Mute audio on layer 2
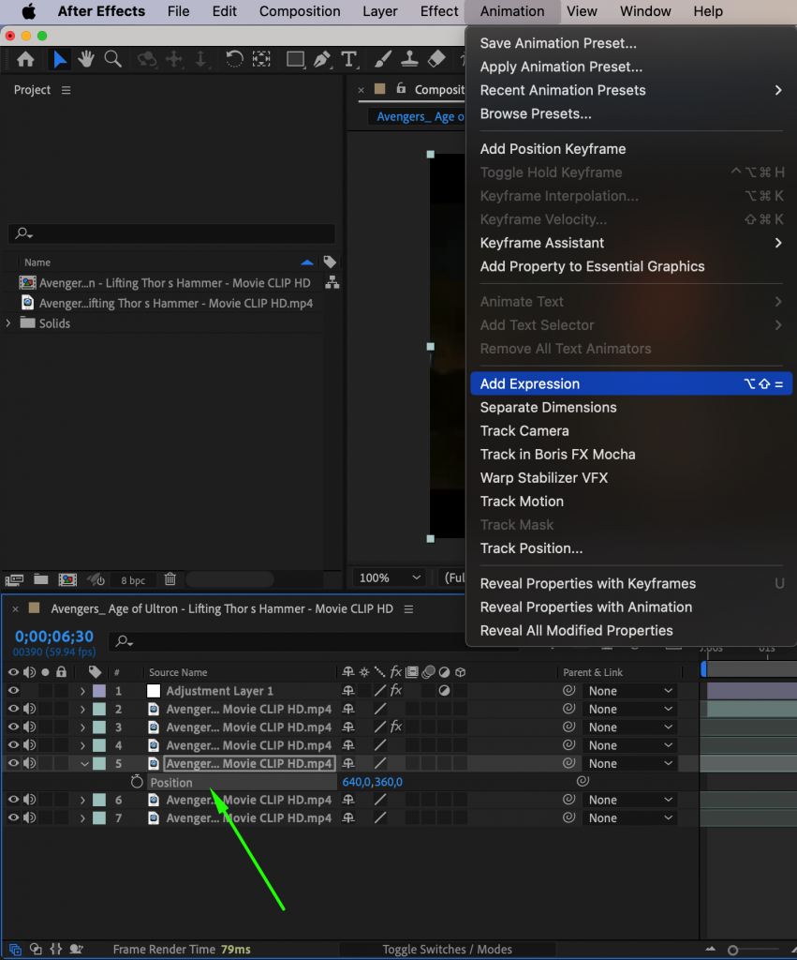797x960 pixels. (x=30, y=709)
